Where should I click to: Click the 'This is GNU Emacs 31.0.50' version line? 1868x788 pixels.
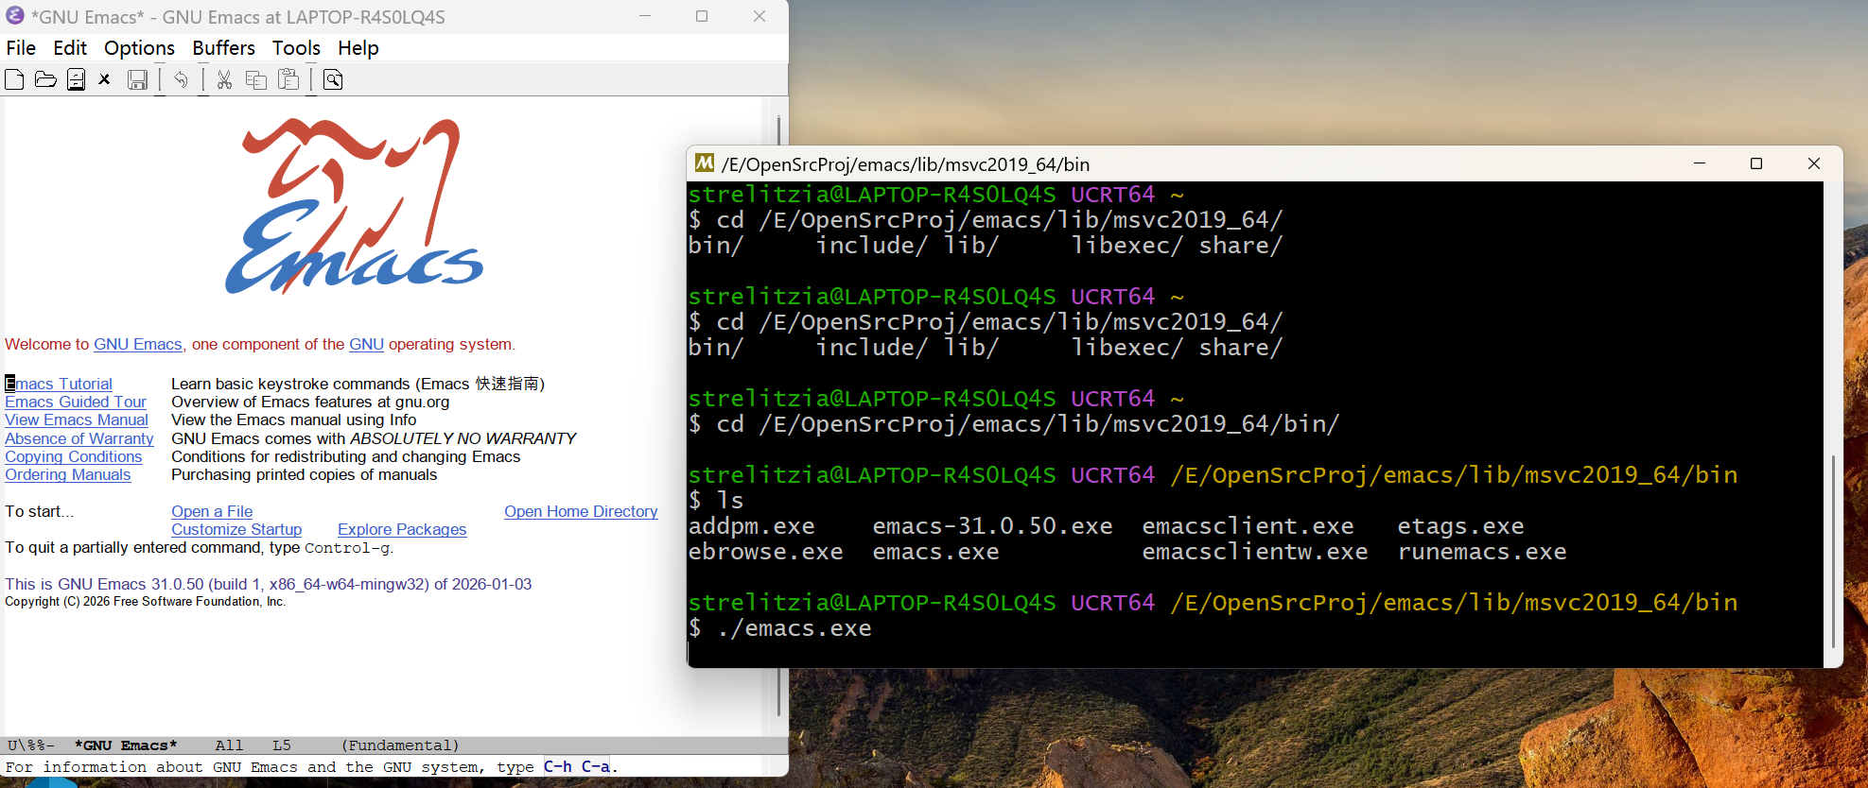269,584
